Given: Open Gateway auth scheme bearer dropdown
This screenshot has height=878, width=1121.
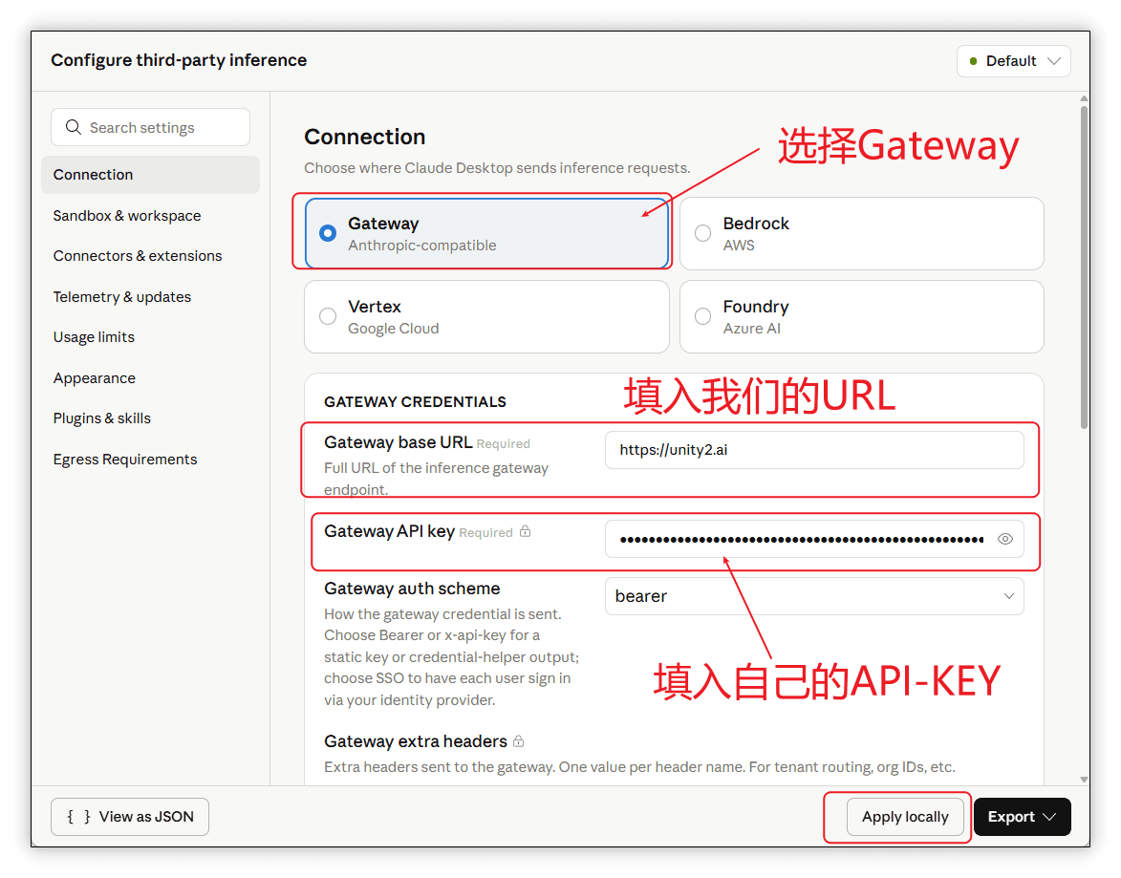Looking at the screenshot, I should (814, 596).
